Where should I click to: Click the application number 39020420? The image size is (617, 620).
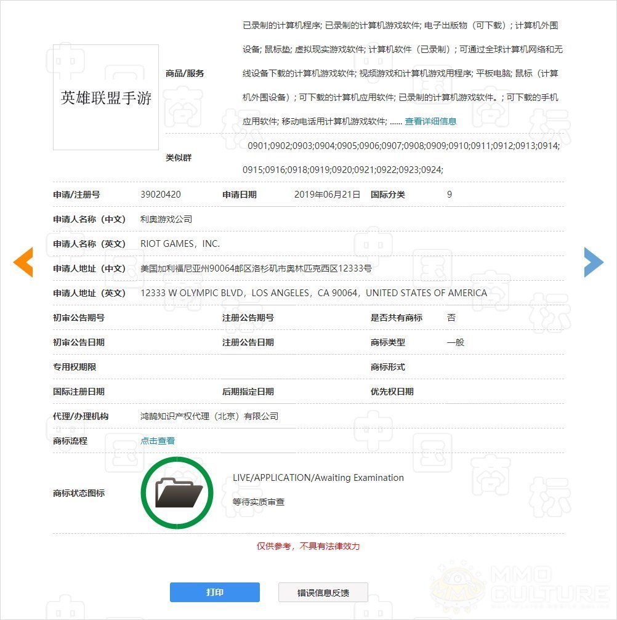click(161, 195)
